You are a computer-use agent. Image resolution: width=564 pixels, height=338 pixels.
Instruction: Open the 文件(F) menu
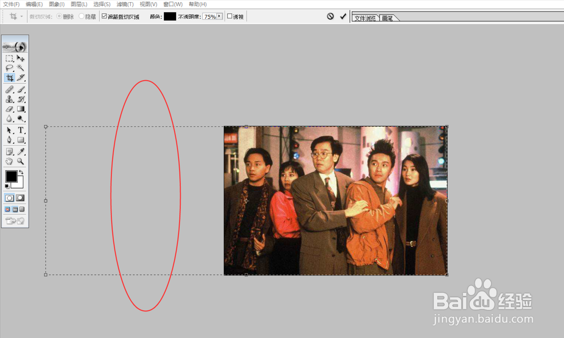(x=11, y=4)
